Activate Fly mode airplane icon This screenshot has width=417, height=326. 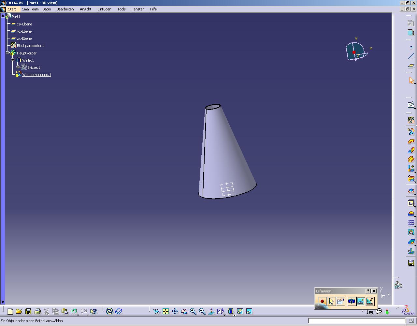pyautogui.click(x=157, y=311)
